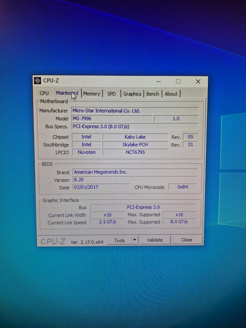Maximize the CPU-Z window
This screenshot has width=246, height=328.
(178, 81)
